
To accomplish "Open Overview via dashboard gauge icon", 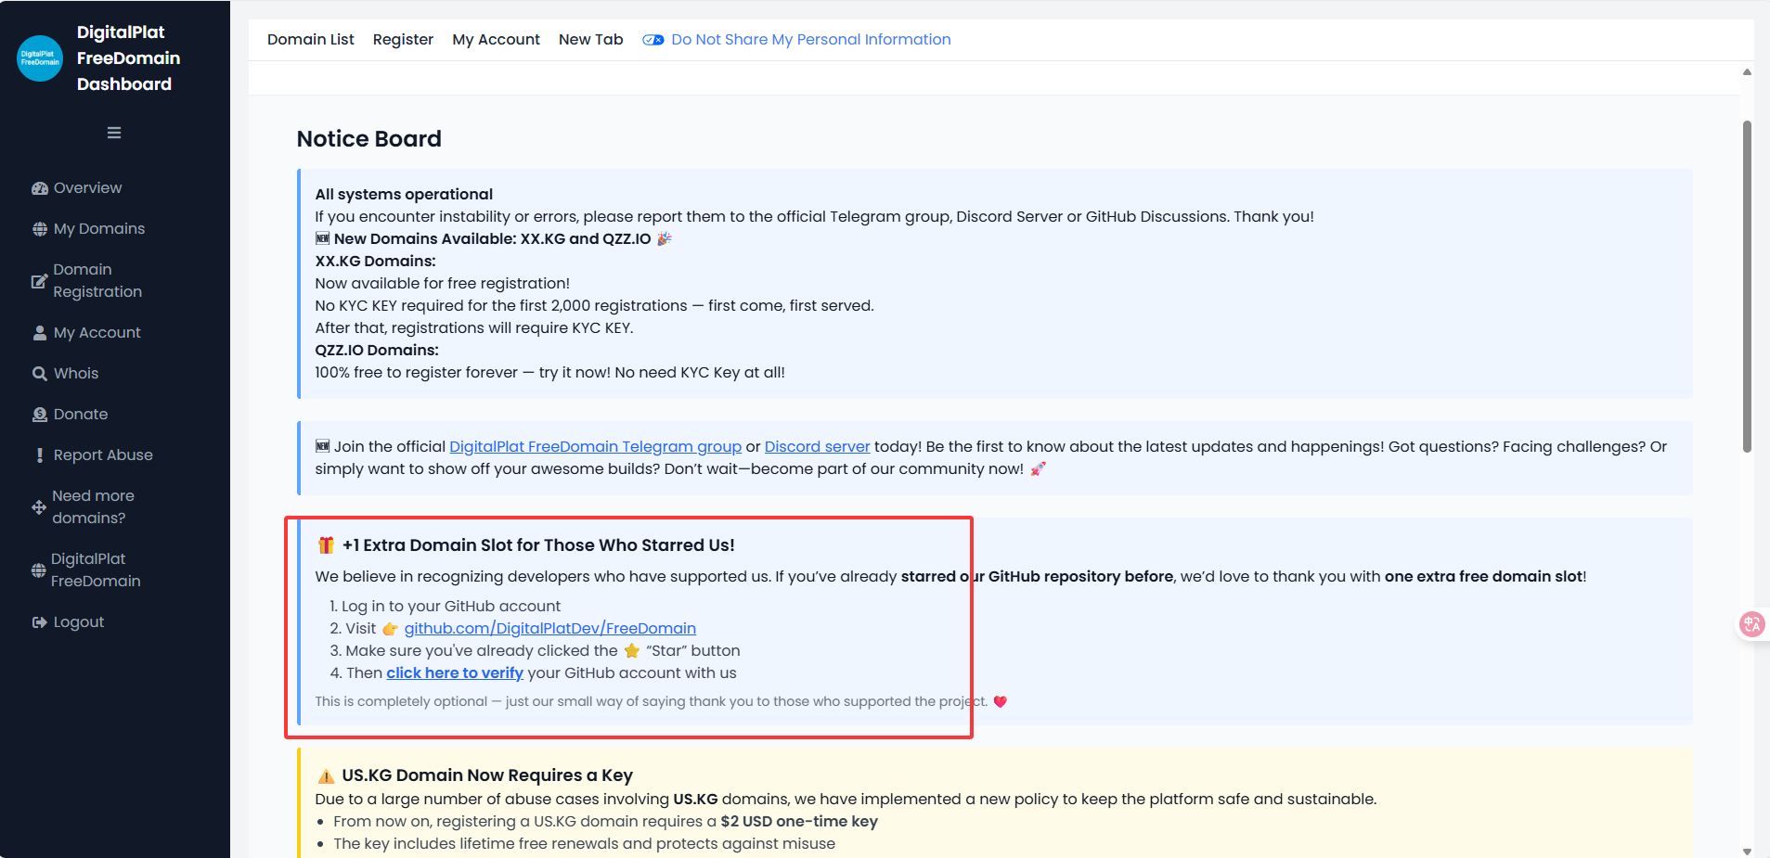I will pos(40,188).
